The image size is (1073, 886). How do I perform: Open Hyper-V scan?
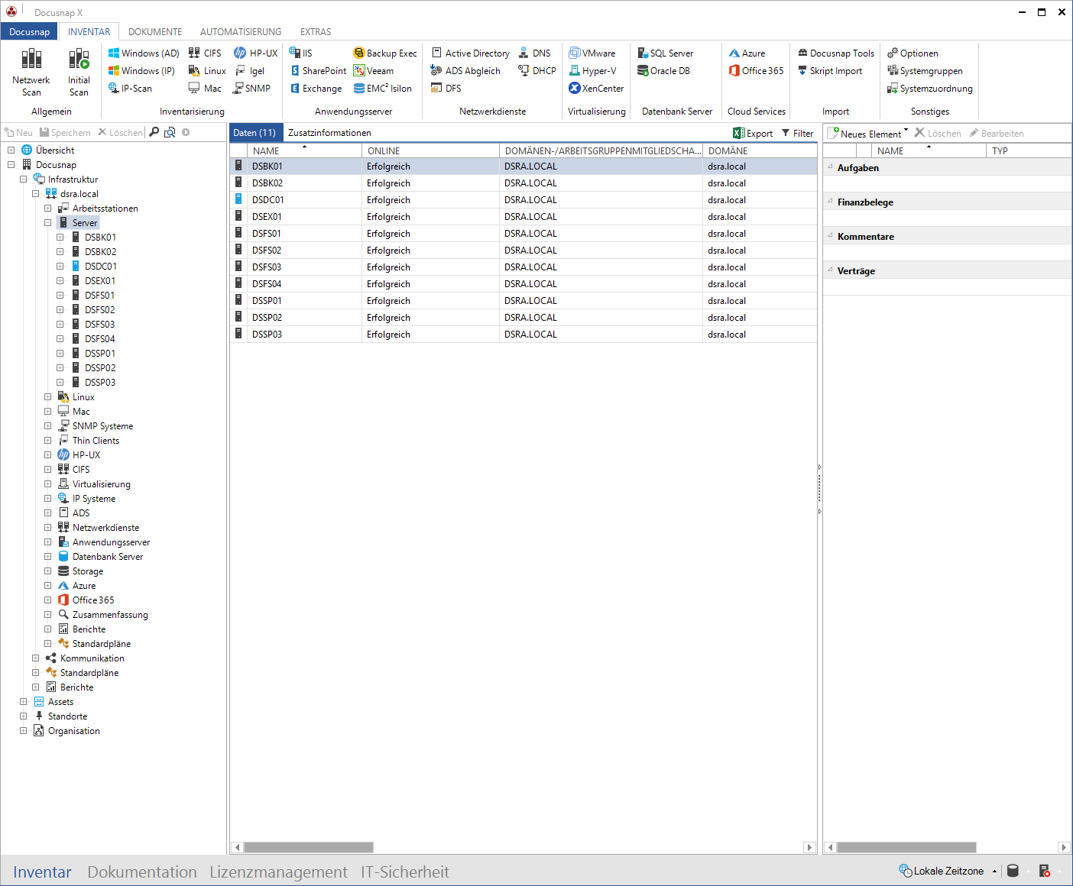[592, 71]
